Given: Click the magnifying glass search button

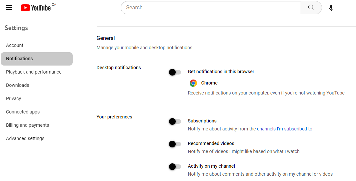Looking at the screenshot, I should coord(311,8).
